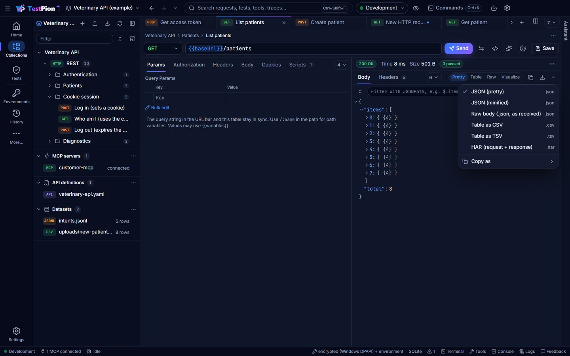Switch response view to Table
The height and width of the screenshot is (356, 570).
point(476,77)
